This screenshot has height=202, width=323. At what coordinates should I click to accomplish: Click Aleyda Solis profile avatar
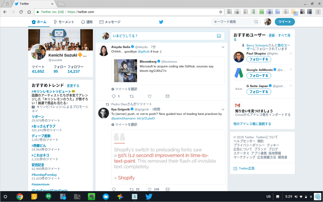click(x=103, y=50)
